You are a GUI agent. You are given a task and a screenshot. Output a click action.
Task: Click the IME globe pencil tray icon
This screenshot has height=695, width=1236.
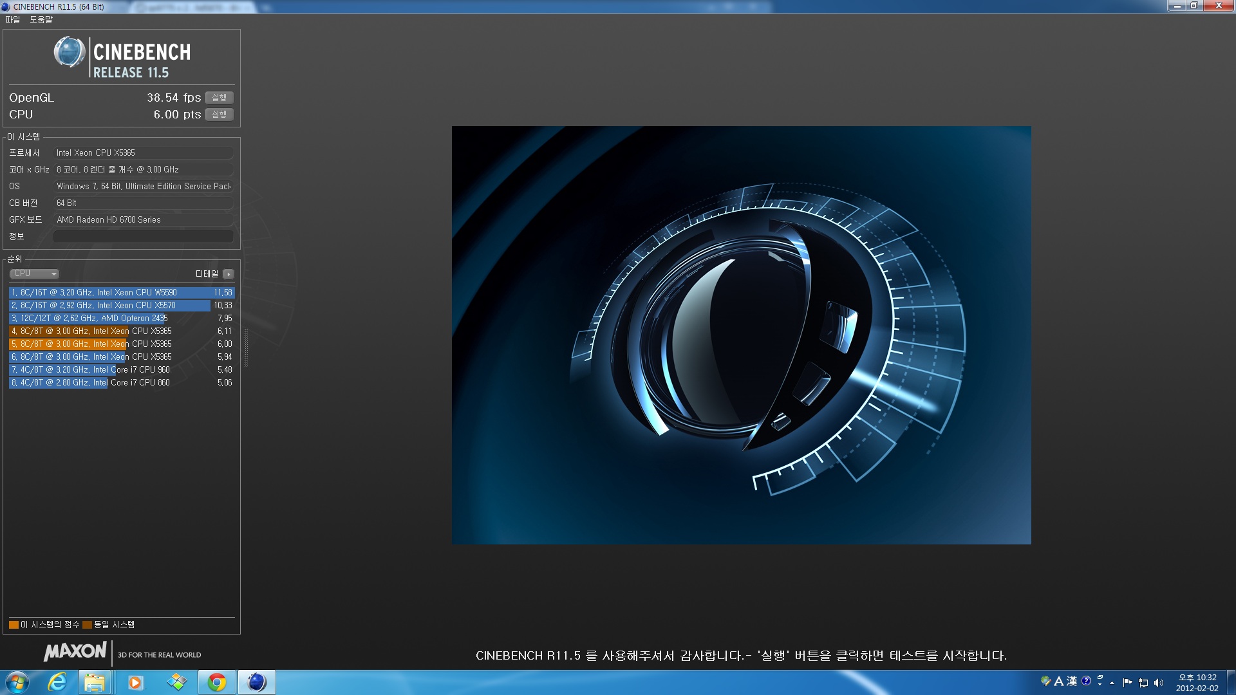click(x=1046, y=681)
